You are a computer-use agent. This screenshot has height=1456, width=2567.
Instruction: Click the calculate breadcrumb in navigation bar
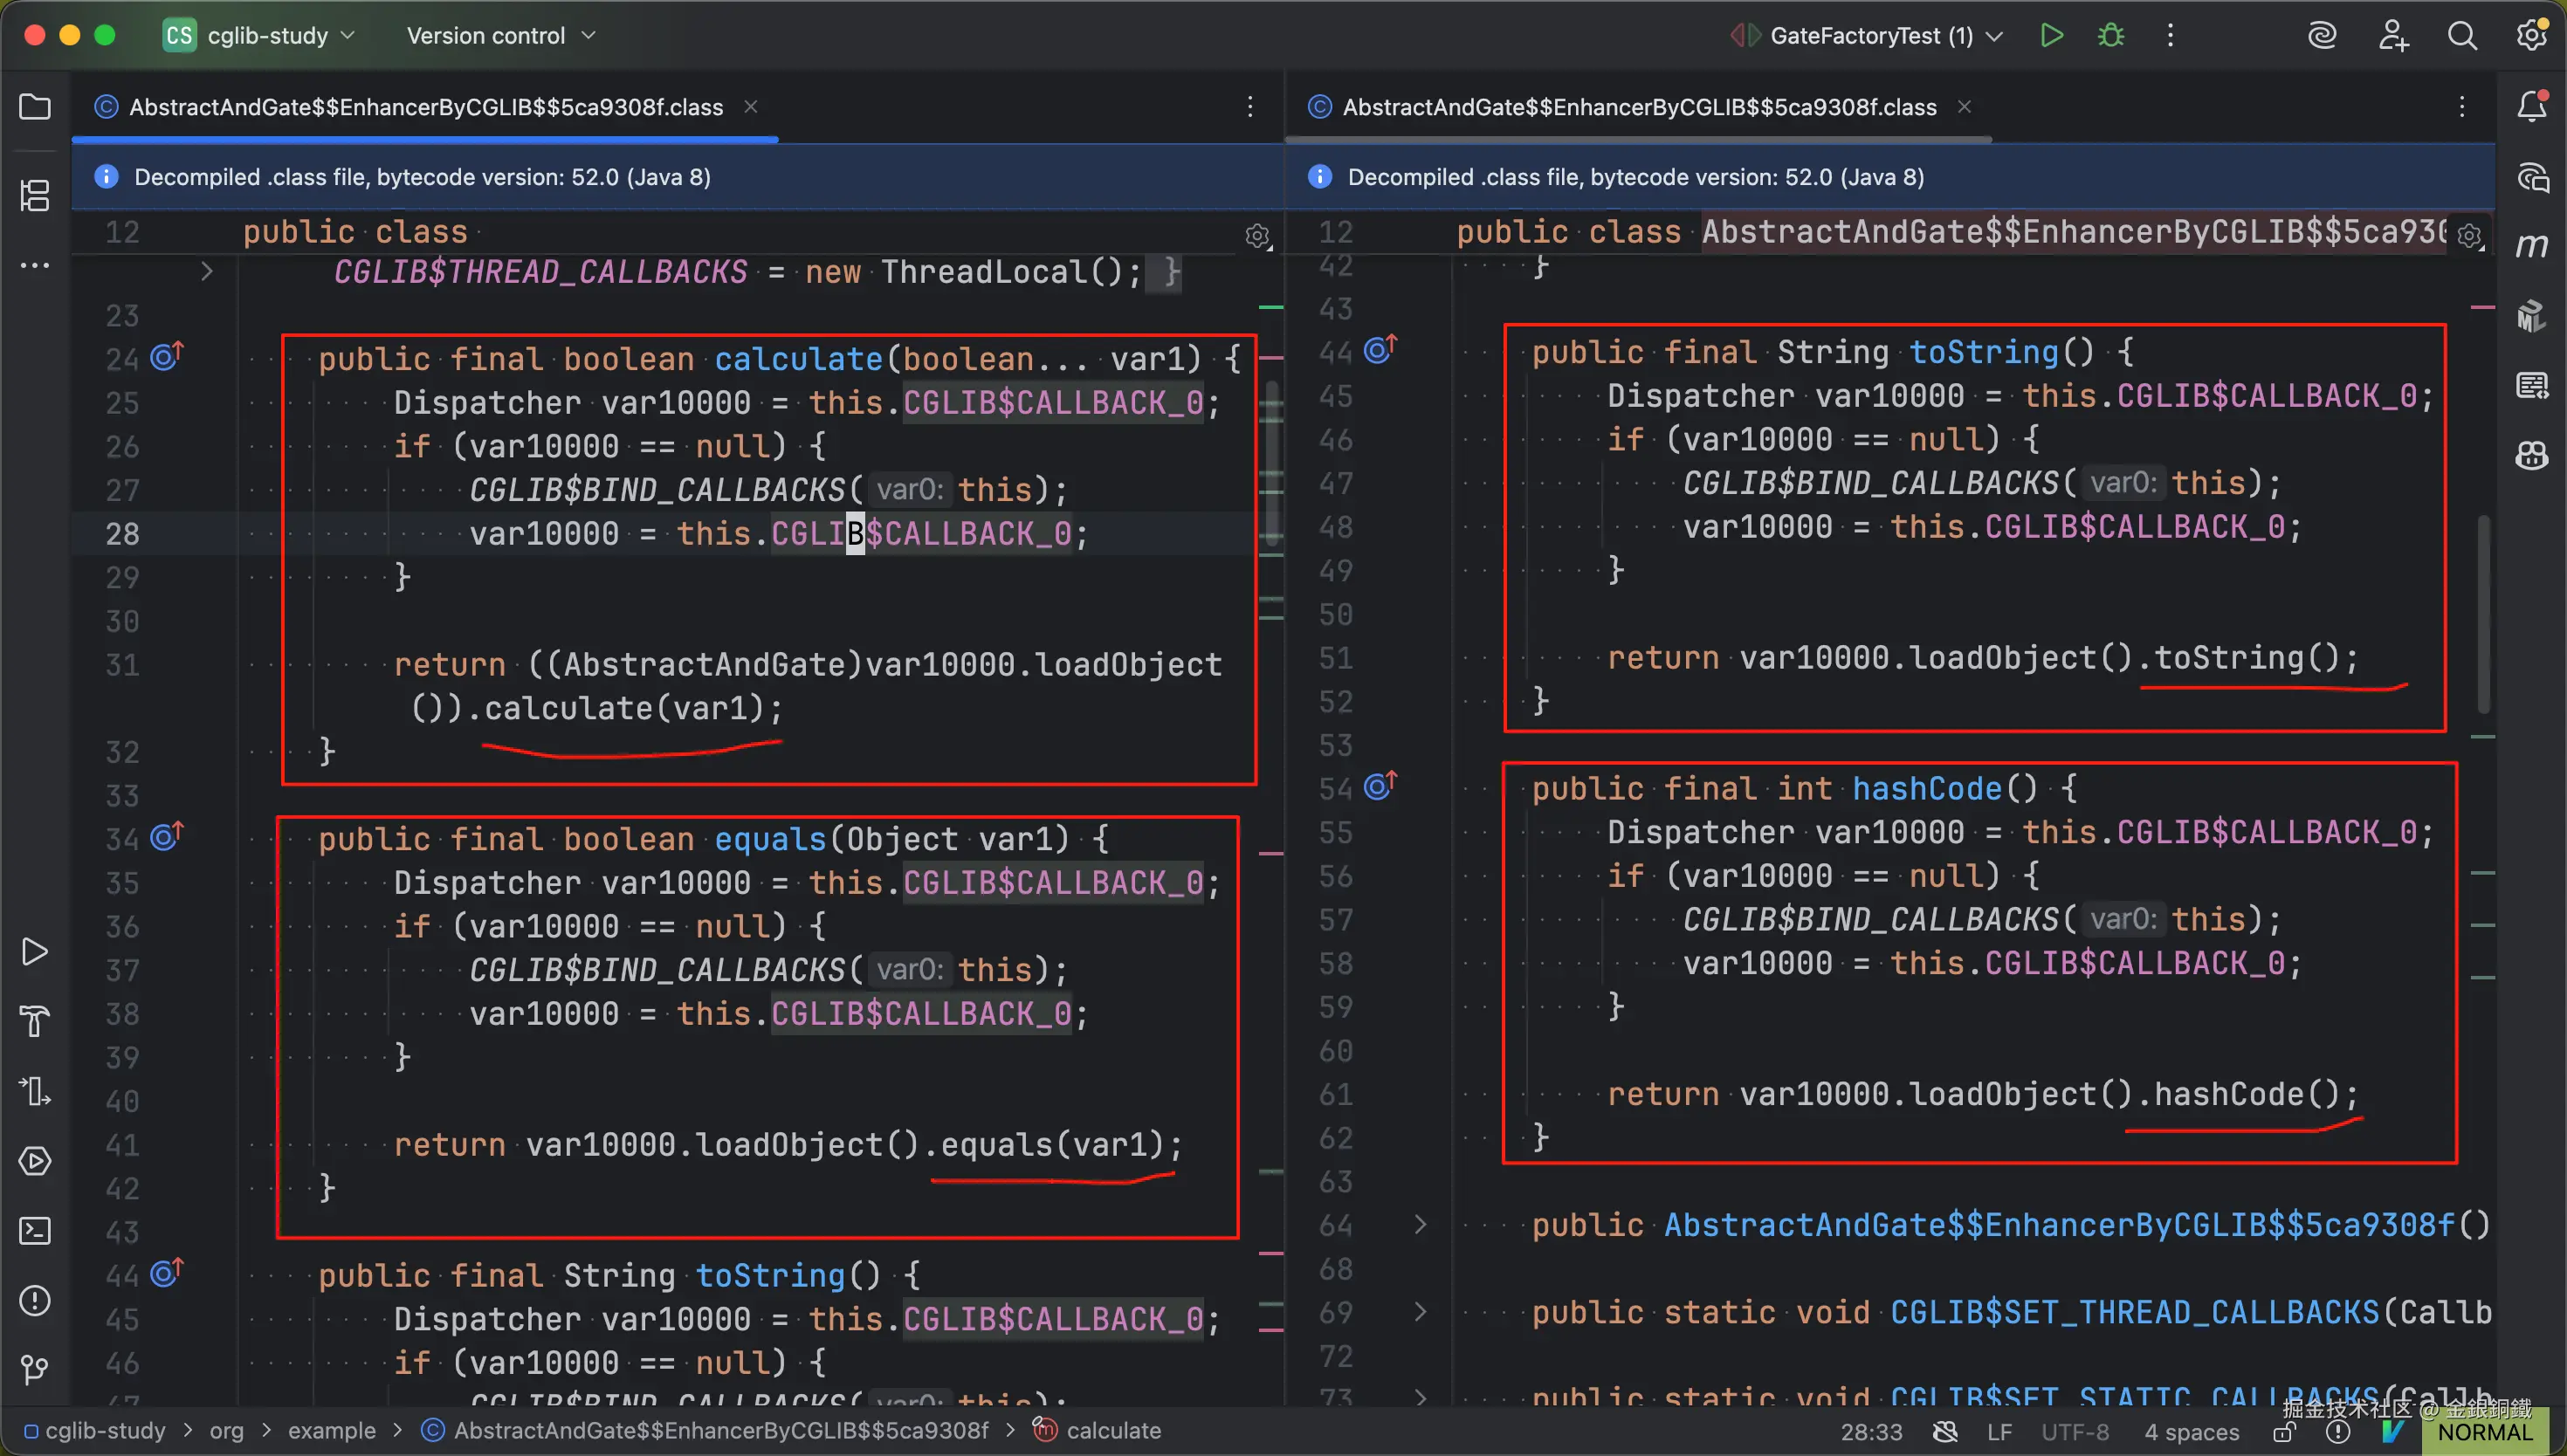point(1112,1430)
